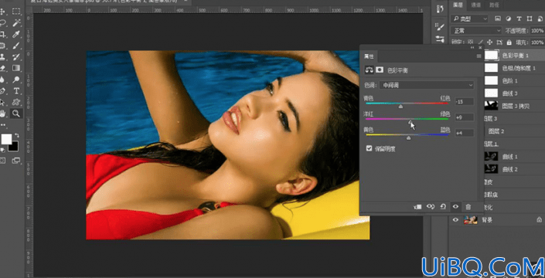This screenshot has width=545, height=278.
Task: Select the color balance adjustment icon in Properties
Action: click(369, 69)
